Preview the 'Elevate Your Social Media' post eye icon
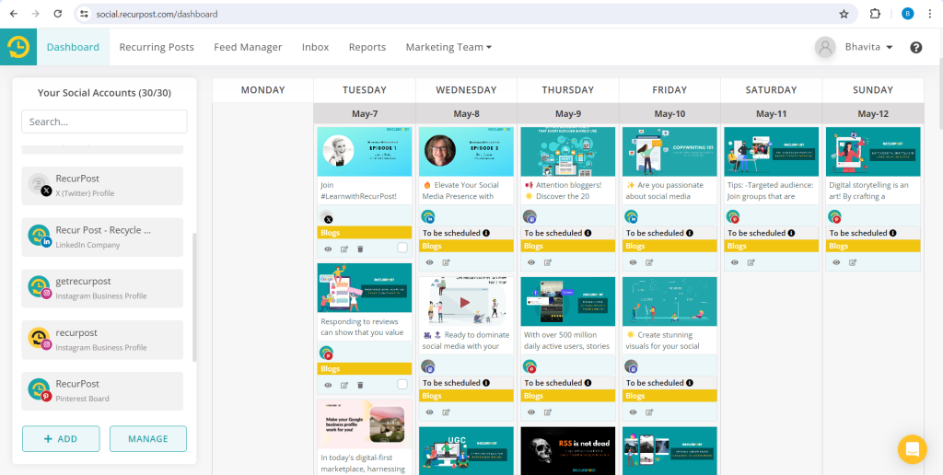 (x=429, y=262)
